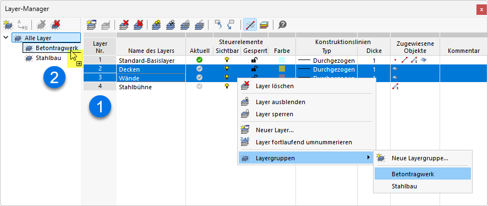The image size is (488, 206).
Task: Select the Alle Layer tree node
Action: tap(46, 38)
